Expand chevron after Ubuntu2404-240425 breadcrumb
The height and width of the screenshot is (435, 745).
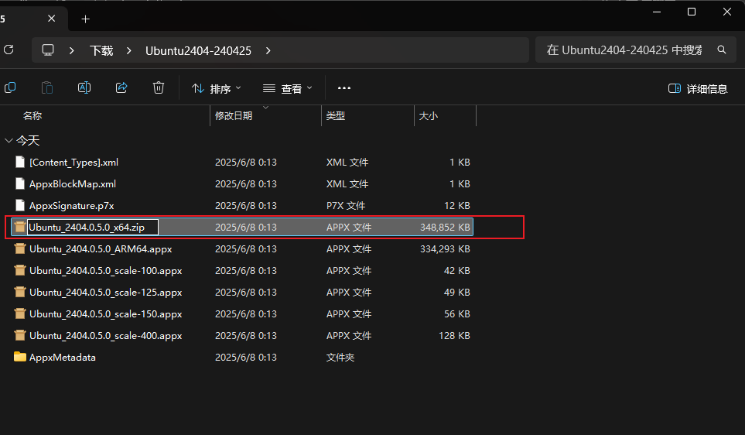[x=268, y=50]
